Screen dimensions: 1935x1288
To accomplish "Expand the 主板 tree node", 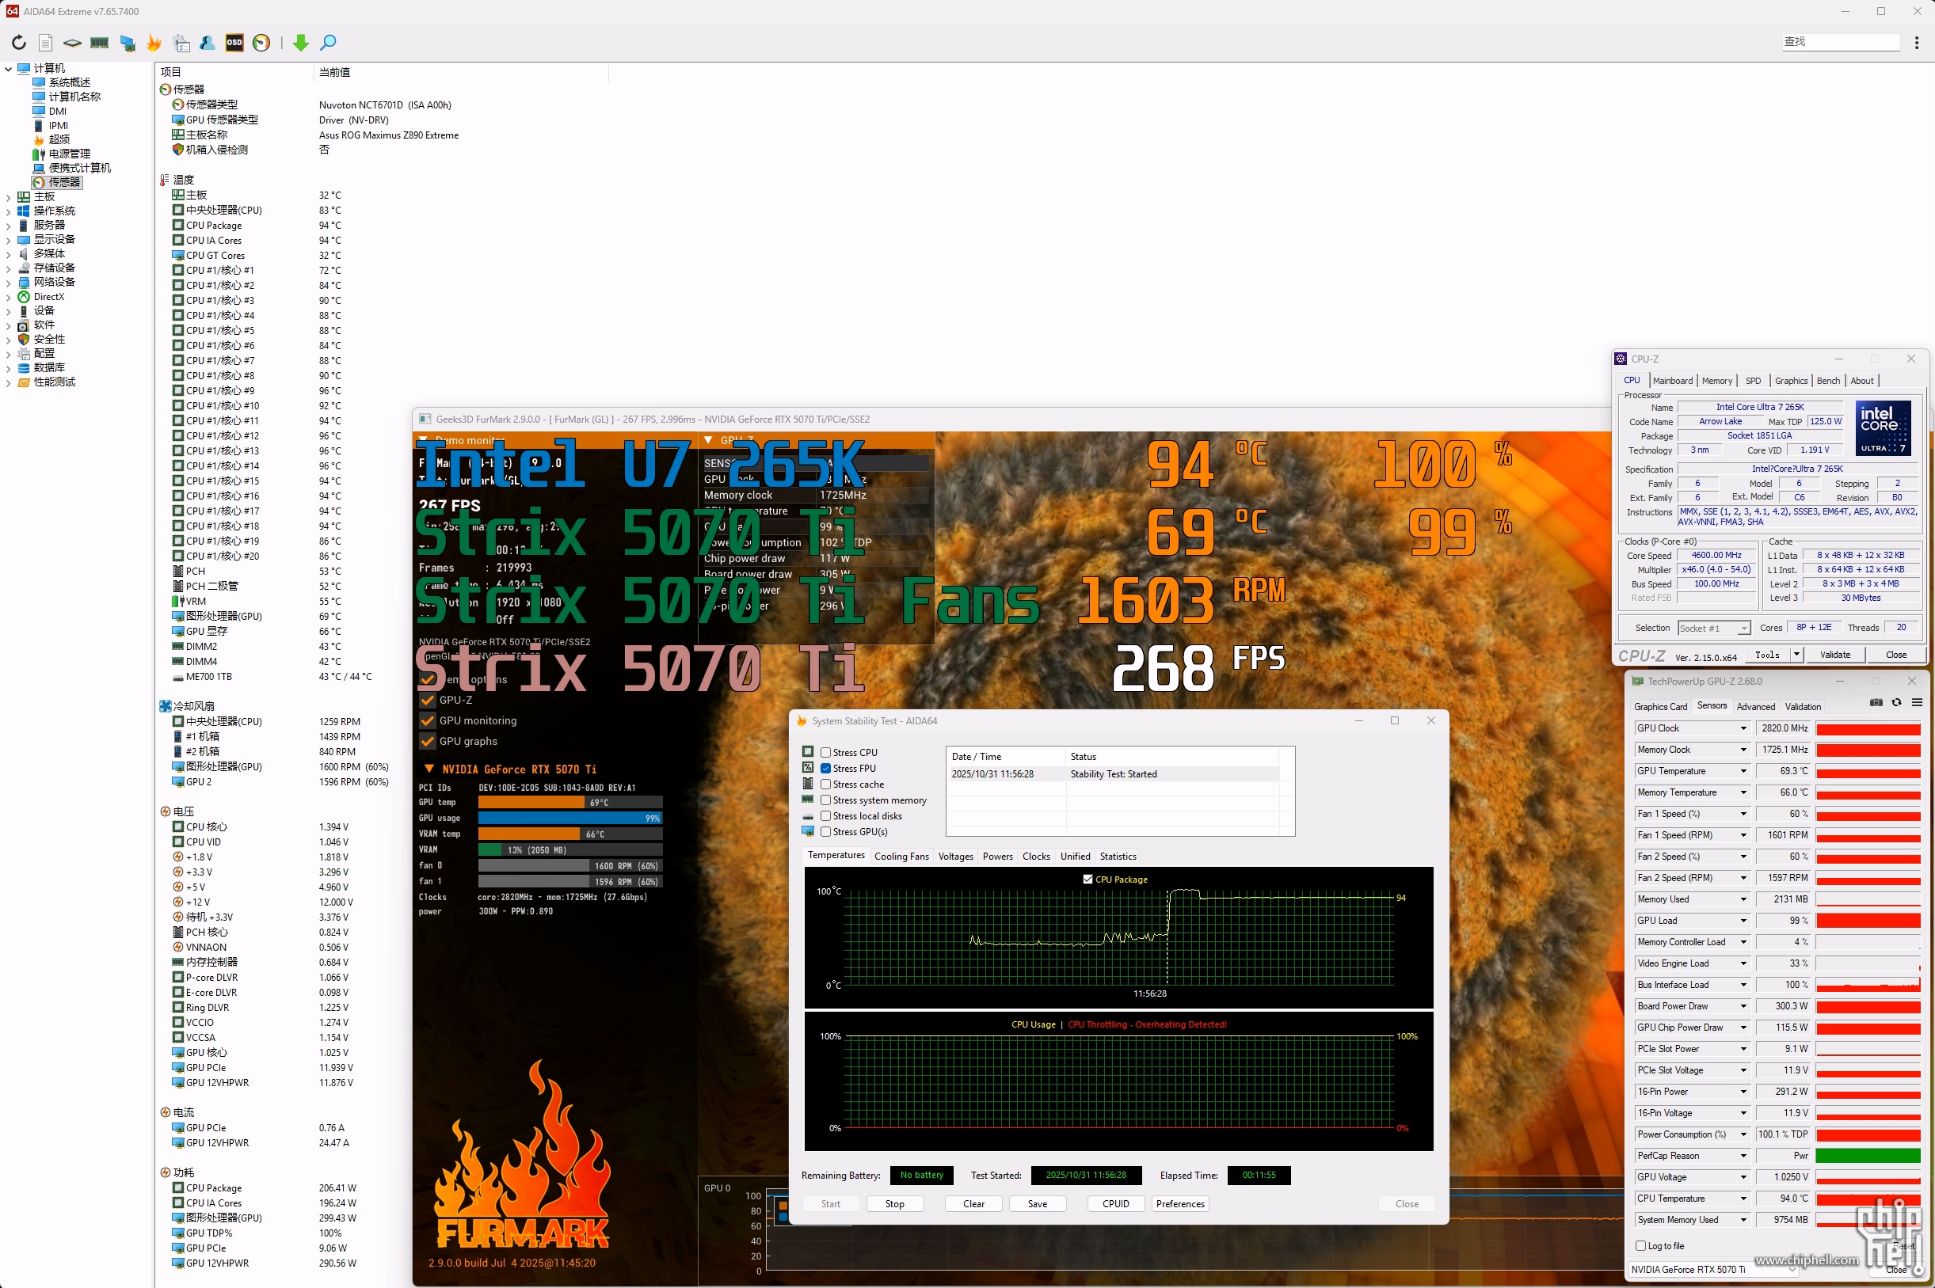I will click(8, 197).
